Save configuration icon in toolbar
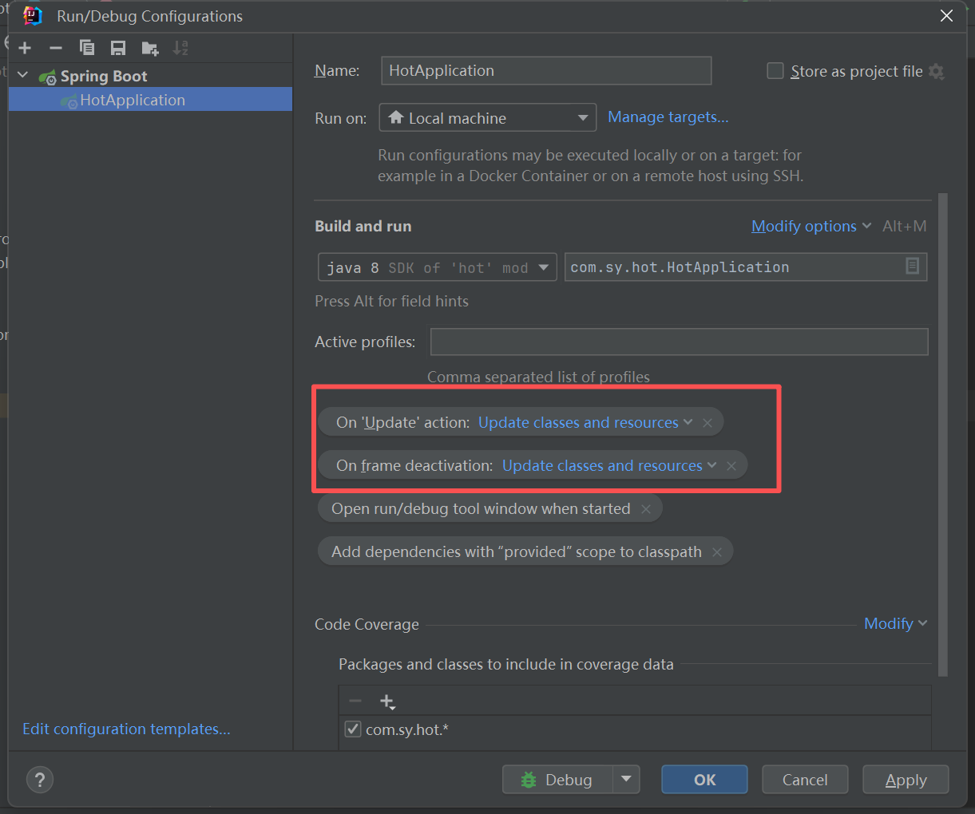Viewport: 975px width, 814px height. [x=118, y=48]
